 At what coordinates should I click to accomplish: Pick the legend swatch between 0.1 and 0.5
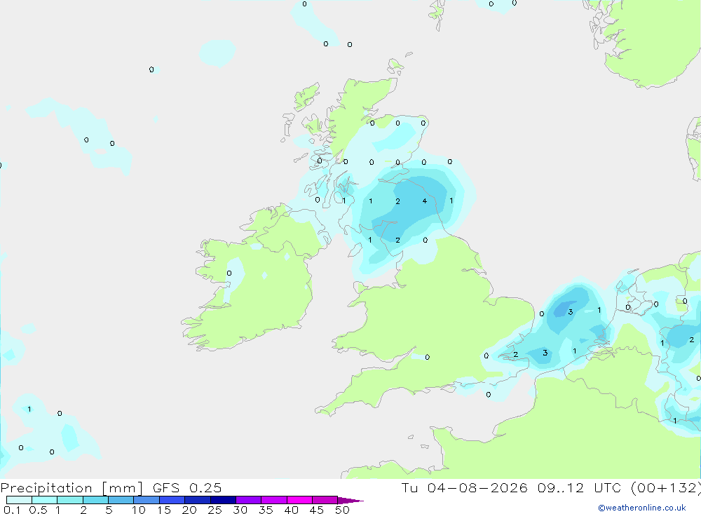point(19,500)
